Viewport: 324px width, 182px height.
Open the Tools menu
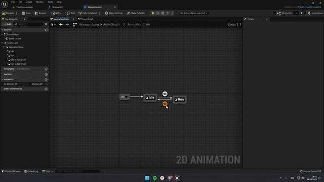click(50, 2)
